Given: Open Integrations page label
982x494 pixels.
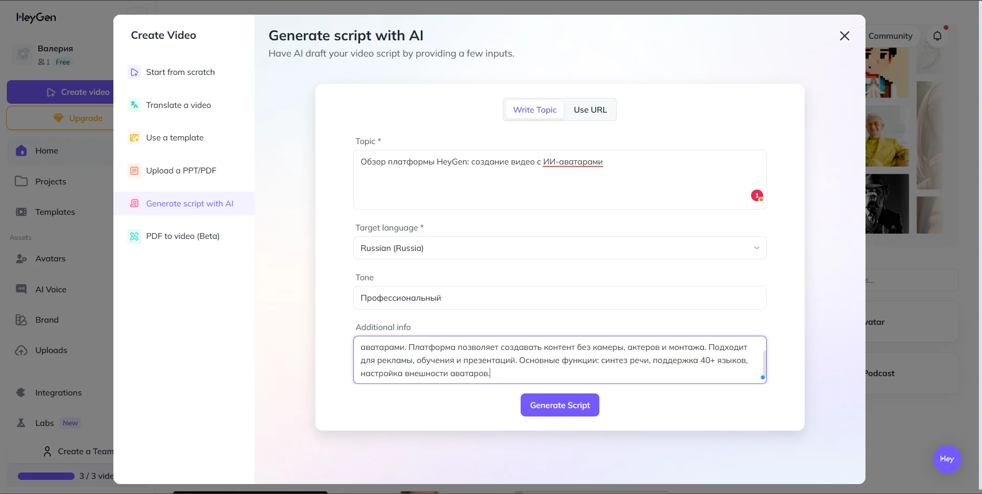Looking at the screenshot, I should (x=58, y=393).
